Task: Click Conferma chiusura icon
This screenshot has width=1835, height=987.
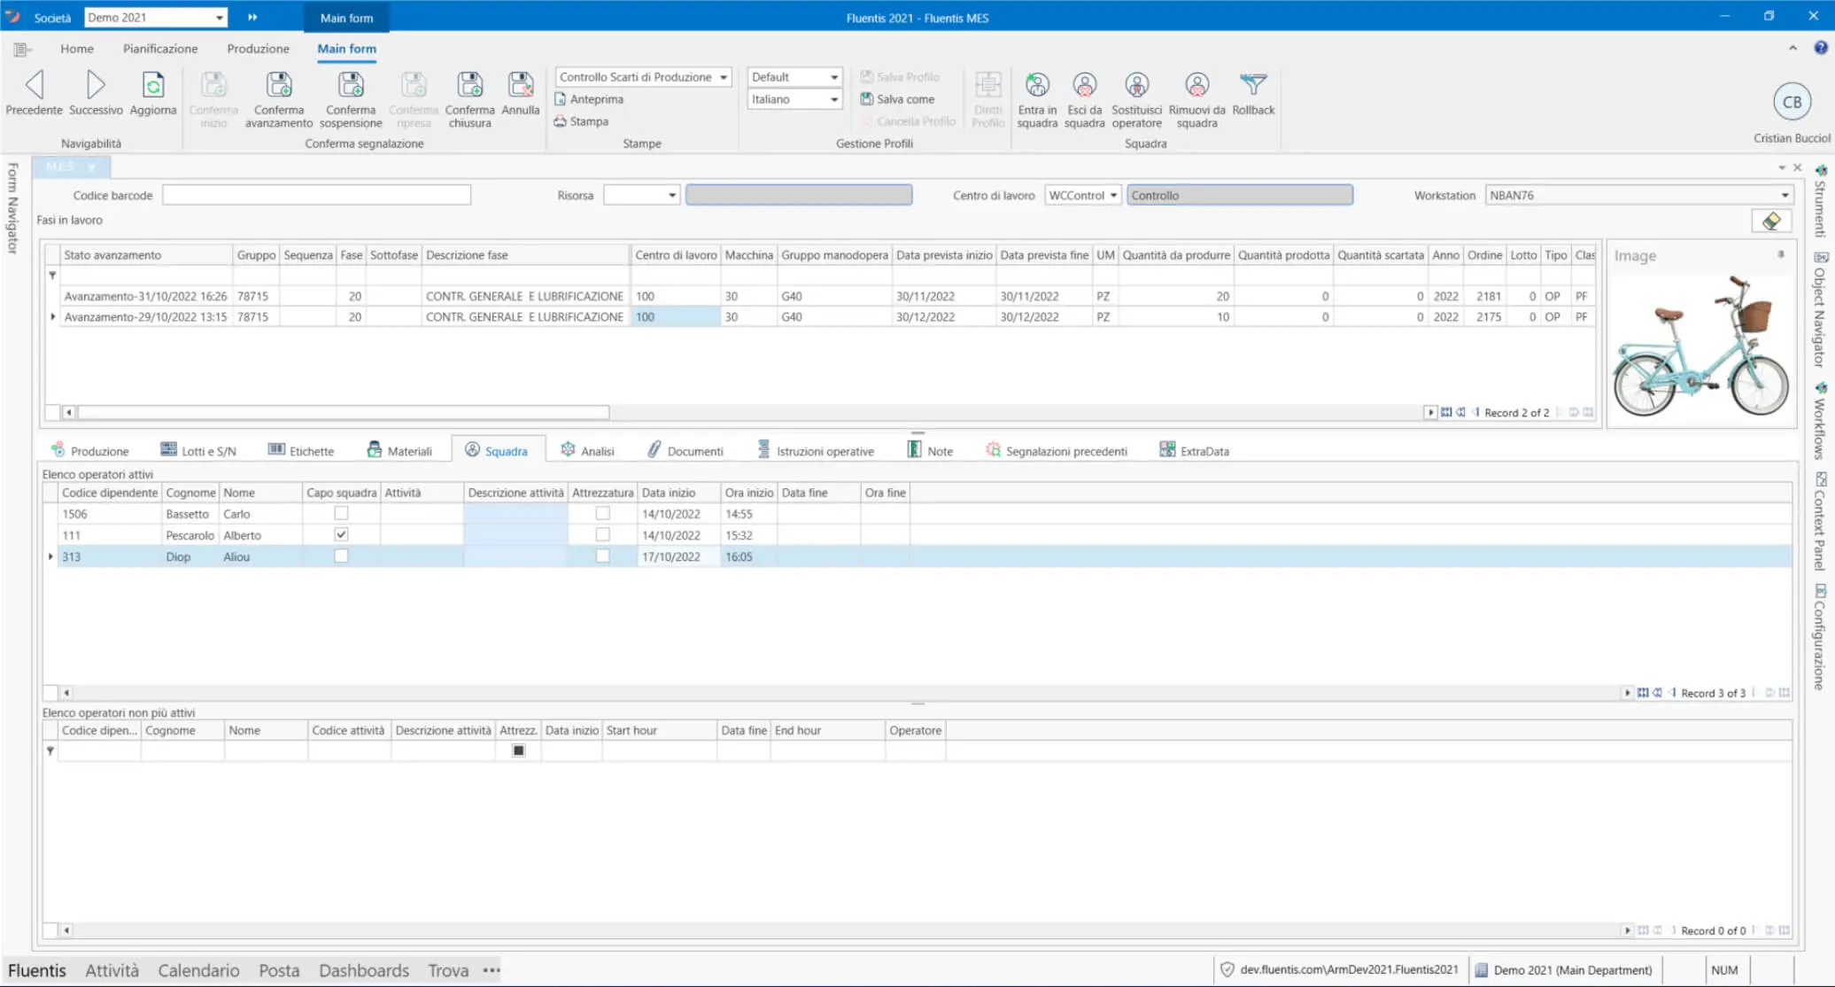Action: point(469,85)
